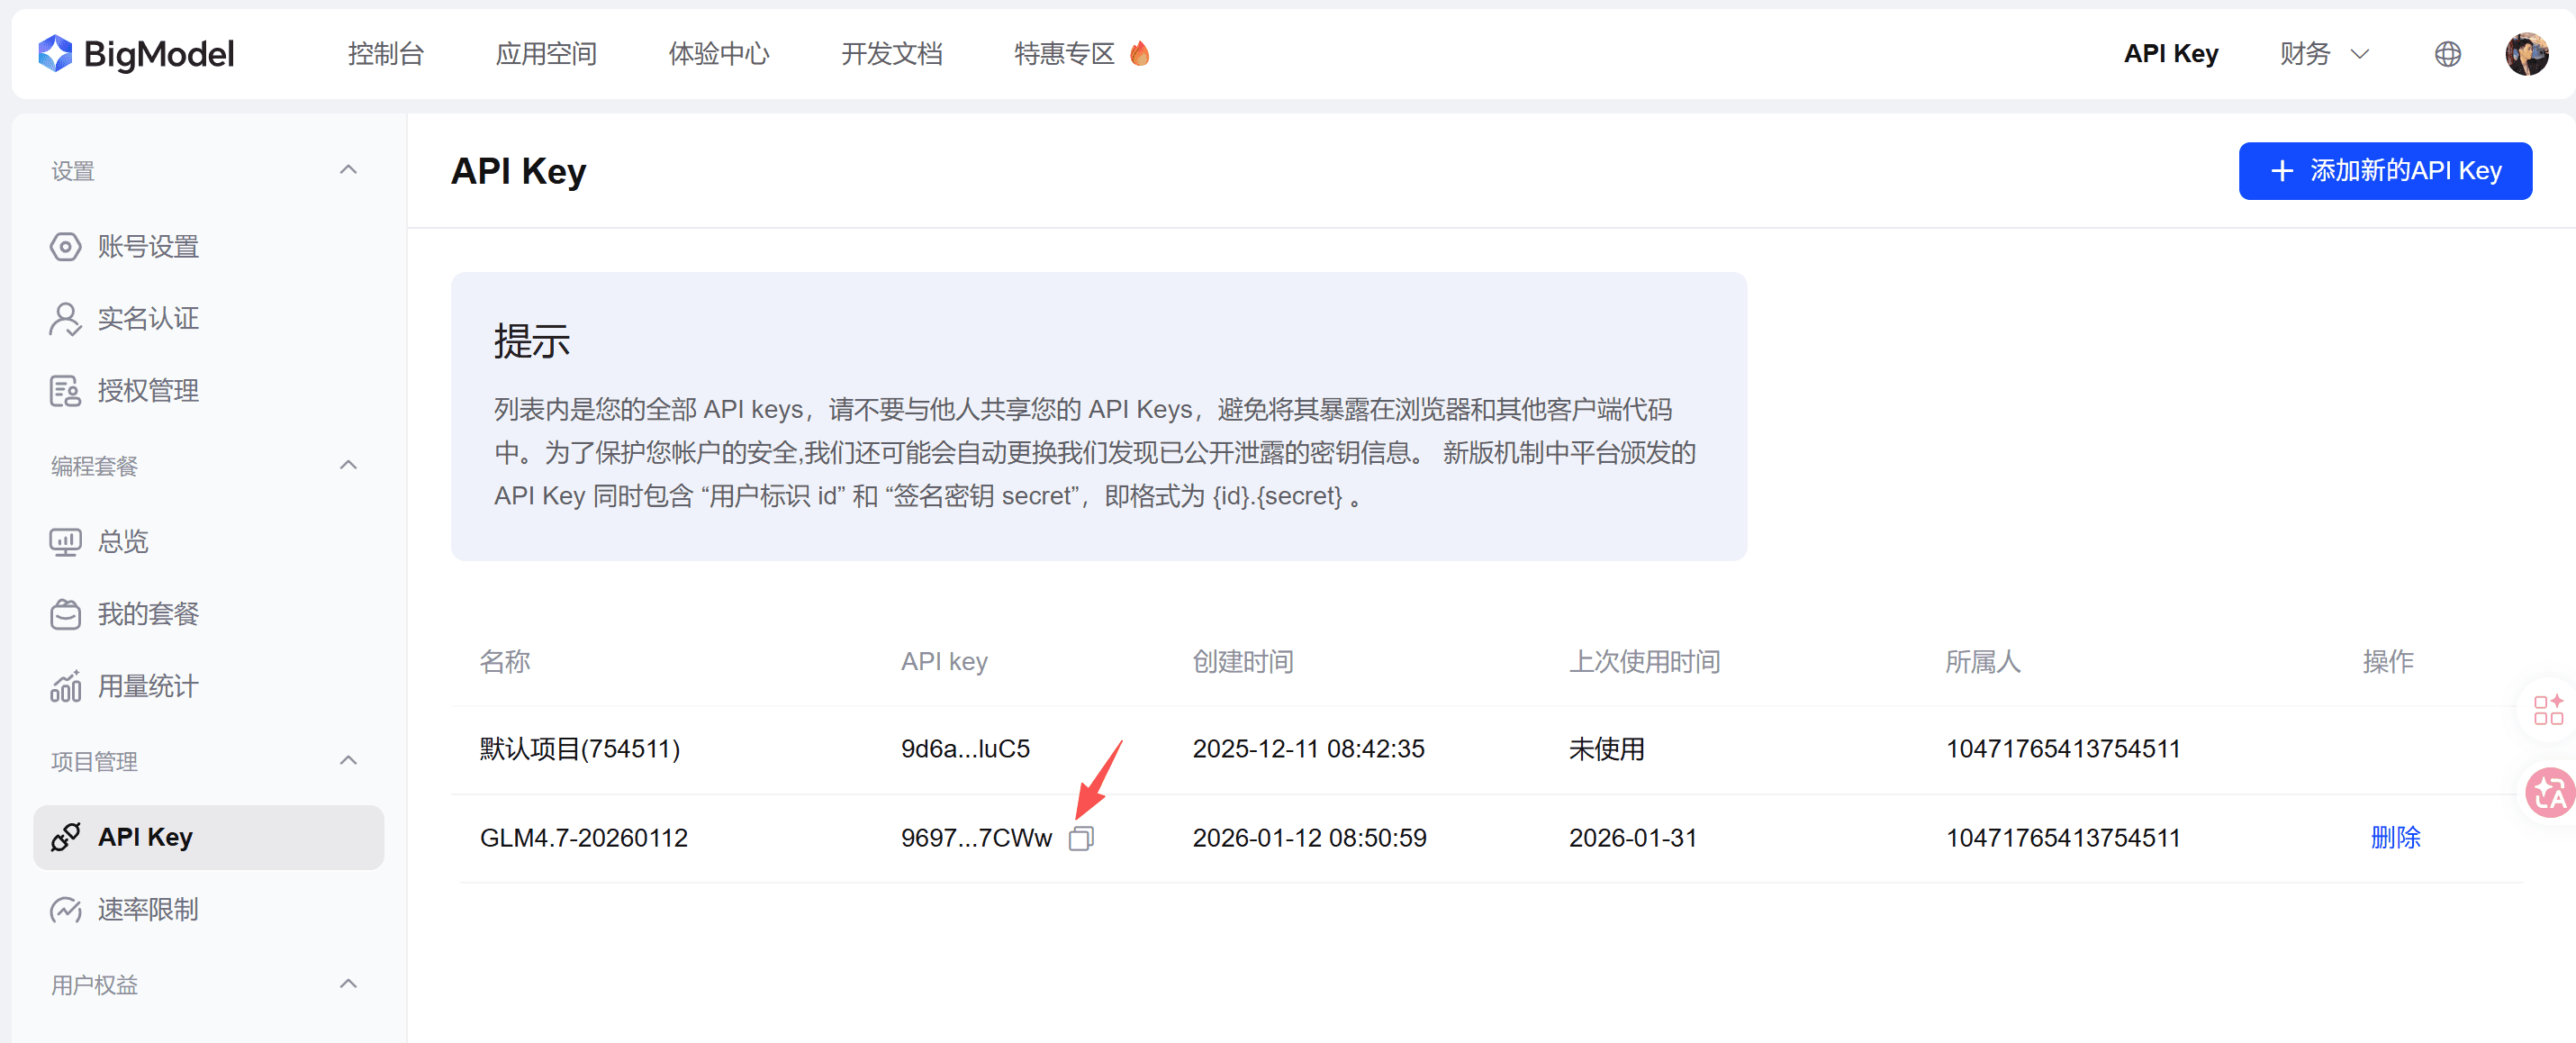This screenshot has width=2576, height=1043.
Task: Click the globe language icon
Action: 2447,54
